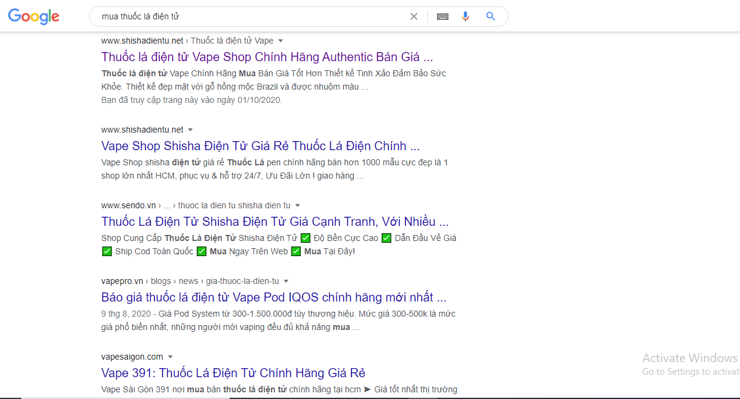740x399 pixels.
Task: Open 'Báo giá thuốc lá điện tử Vape Pod' result
Action: (273, 297)
